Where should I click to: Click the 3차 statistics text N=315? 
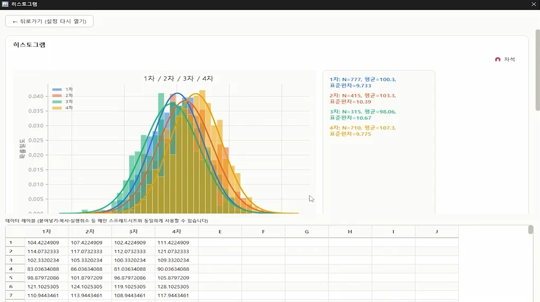tap(362, 115)
